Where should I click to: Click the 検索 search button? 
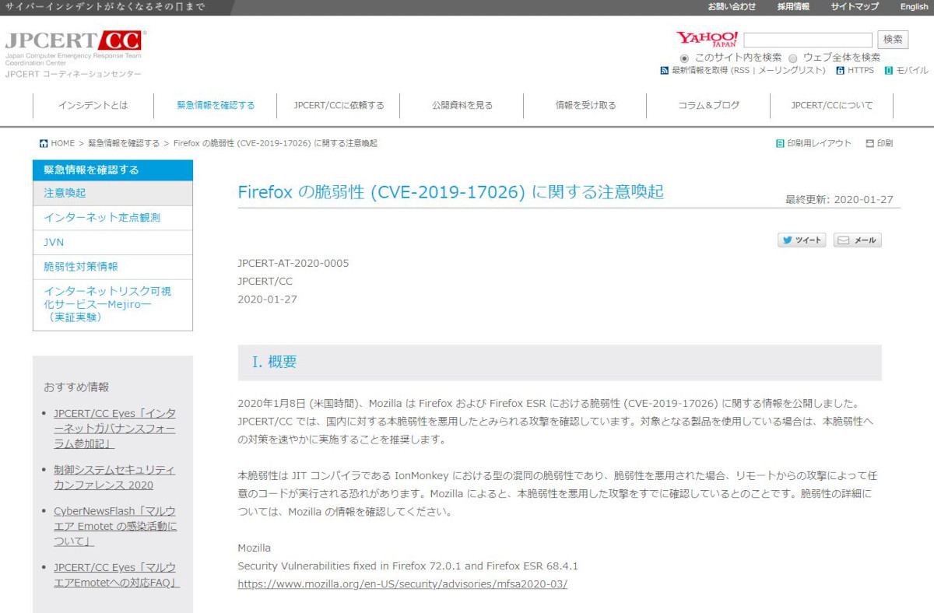(893, 40)
